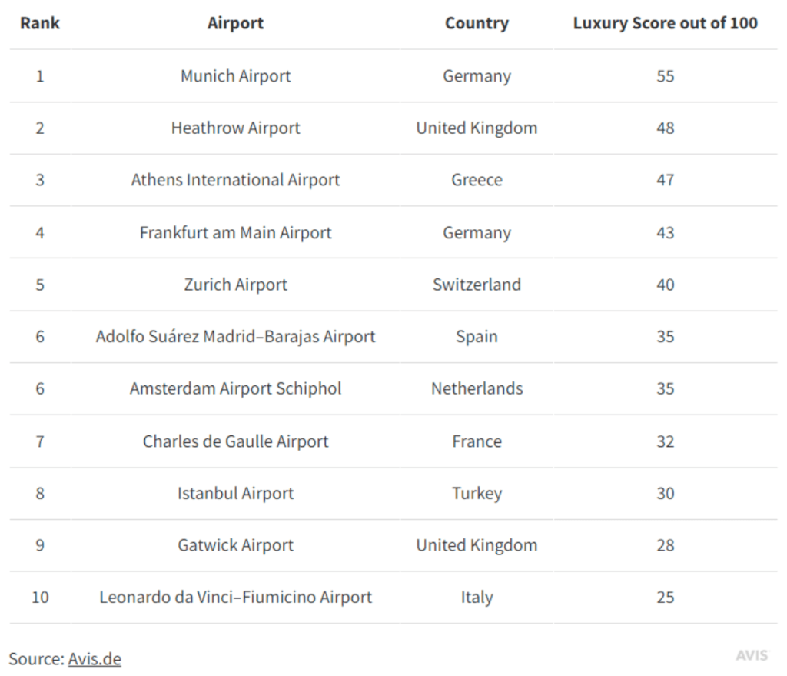Select the Luxury Score out of 100 header
The width and height of the screenshot is (787, 676).
665,23
